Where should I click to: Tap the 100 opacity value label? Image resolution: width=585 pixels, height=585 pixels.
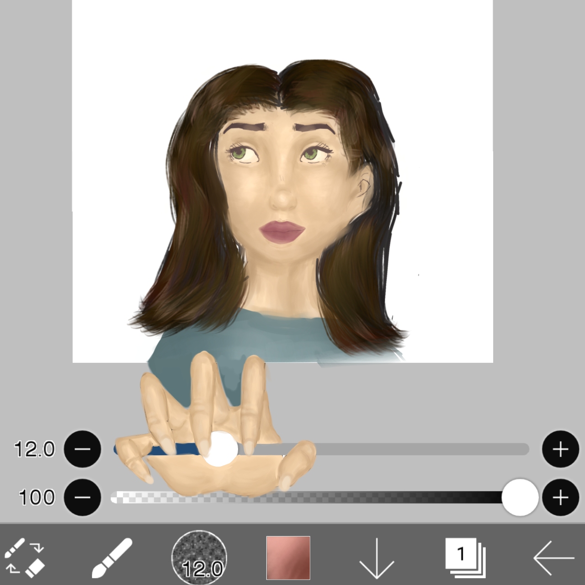[x=36, y=497]
